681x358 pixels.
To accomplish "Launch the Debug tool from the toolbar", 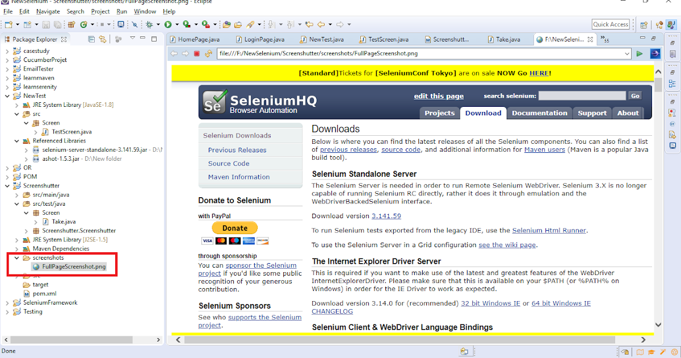I will [149, 24].
